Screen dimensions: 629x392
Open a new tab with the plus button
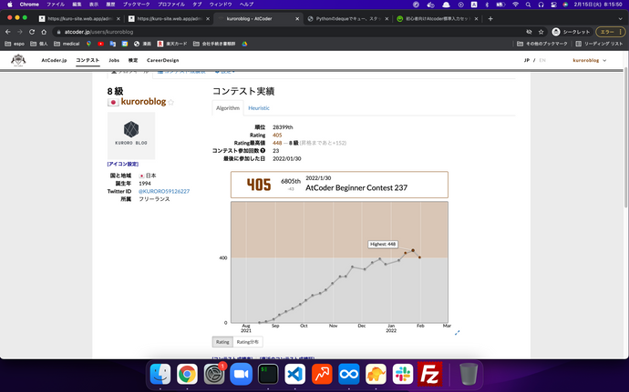pos(490,18)
